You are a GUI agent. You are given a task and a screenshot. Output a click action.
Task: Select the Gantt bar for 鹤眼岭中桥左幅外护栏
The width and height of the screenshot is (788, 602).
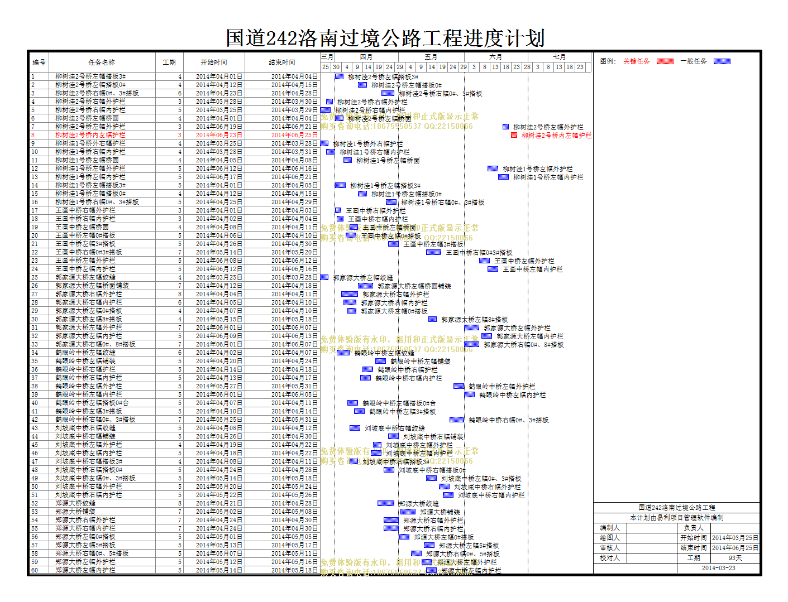point(459,386)
